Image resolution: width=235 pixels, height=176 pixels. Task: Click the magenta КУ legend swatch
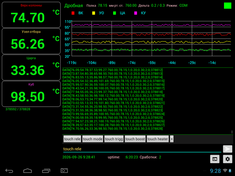[x=135, y=13]
